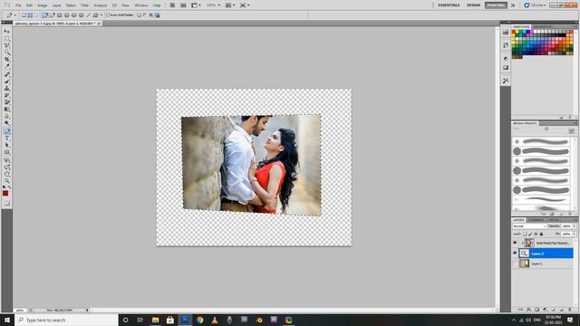Open the Filter menu
The width and height of the screenshot is (580, 326).
coord(84,5)
